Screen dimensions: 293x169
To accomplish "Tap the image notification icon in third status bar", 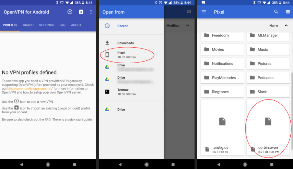I will click(203, 3).
